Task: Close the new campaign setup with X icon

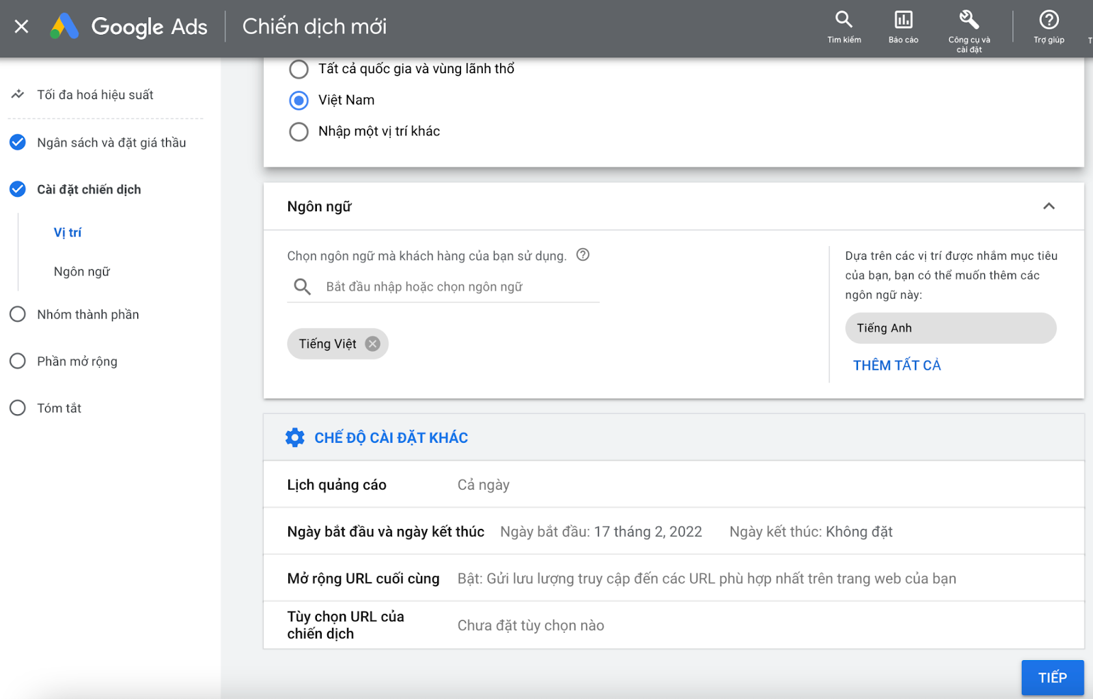Action: coord(21,27)
